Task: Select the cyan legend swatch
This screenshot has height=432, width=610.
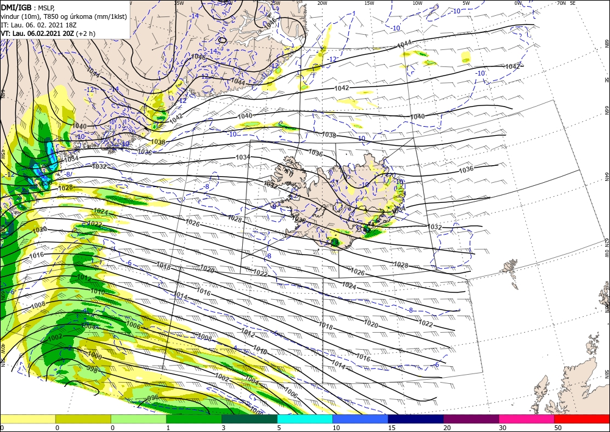Action: click(305, 419)
